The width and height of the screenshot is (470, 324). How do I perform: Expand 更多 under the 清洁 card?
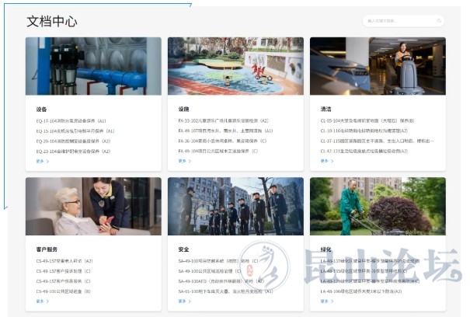coord(326,161)
